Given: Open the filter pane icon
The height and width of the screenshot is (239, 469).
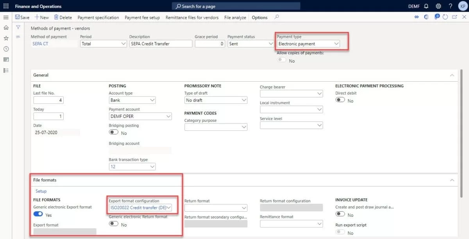Looking at the screenshot, I should [18, 27].
